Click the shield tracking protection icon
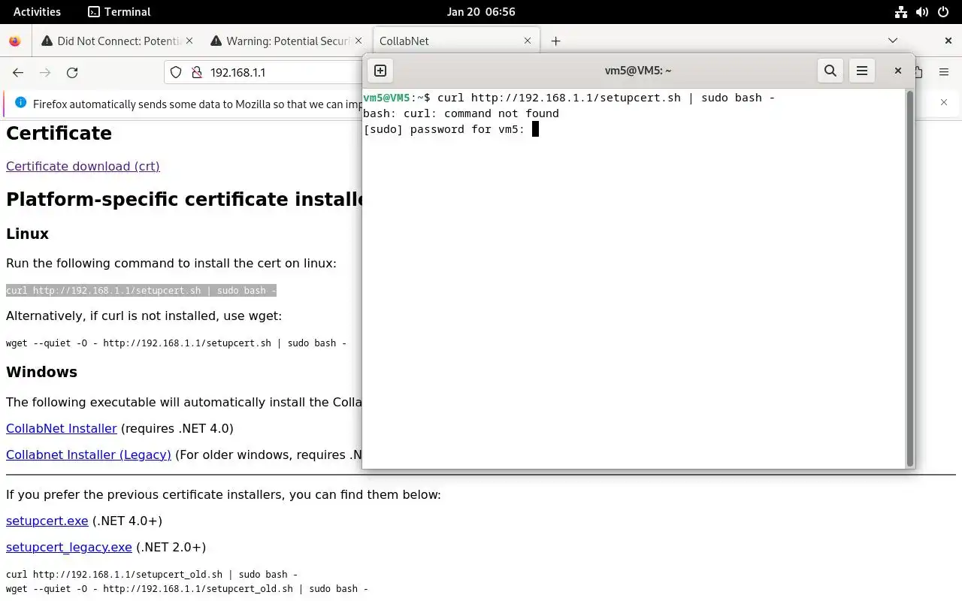Image resolution: width=962 pixels, height=601 pixels. [x=176, y=72]
